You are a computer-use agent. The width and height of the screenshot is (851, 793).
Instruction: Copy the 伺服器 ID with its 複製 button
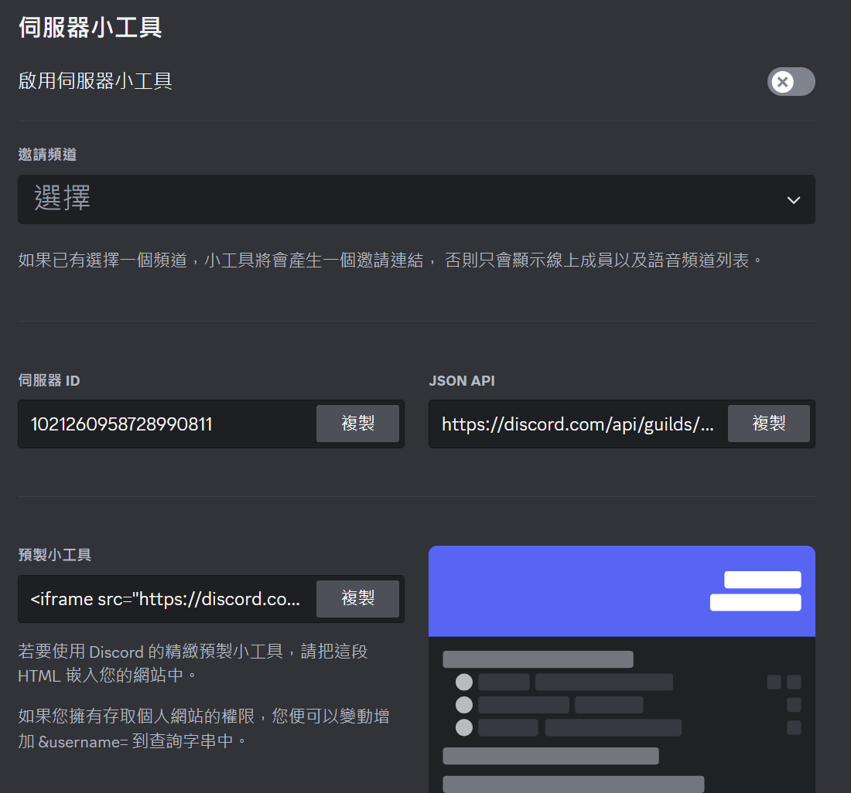coord(357,424)
